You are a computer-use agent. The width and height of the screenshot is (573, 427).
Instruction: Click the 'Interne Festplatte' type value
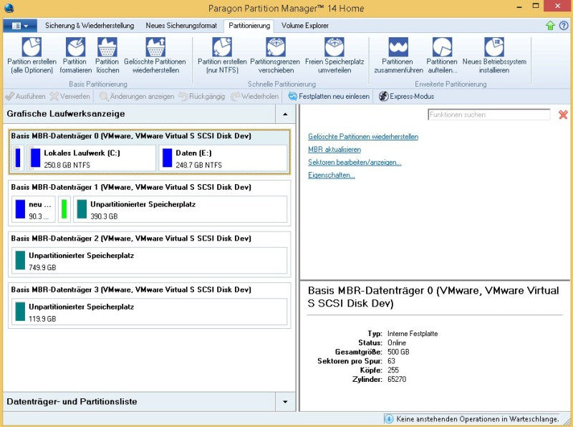(413, 334)
